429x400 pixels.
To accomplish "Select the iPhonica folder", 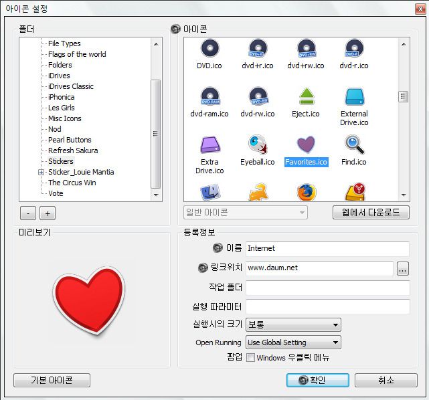I will (62, 97).
